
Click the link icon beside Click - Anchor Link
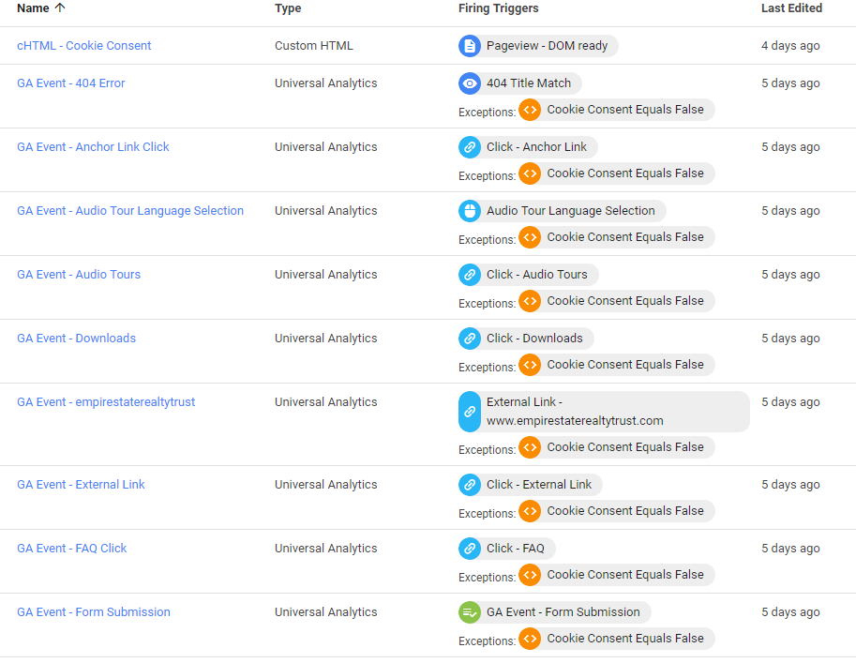point(470,147)
